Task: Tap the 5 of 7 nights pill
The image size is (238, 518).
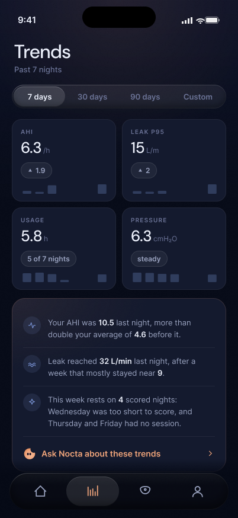Action: (49, 258)
